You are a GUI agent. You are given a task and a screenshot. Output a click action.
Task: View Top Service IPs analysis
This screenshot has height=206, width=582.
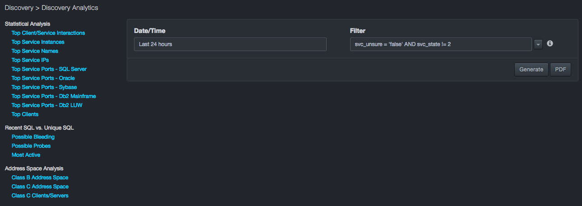point(30,60)
